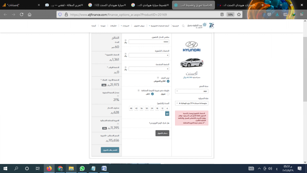Expand السيارات navigation dropdown

[125, 26]
